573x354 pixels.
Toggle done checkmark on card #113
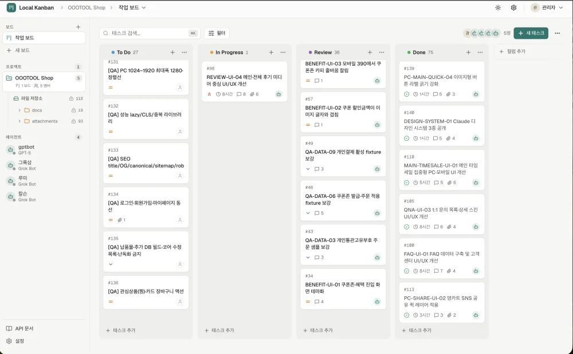pos(406,315)
